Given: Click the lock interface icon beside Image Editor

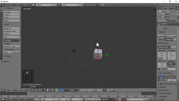Looking at the screenshot, I should [x=175, y=39].
